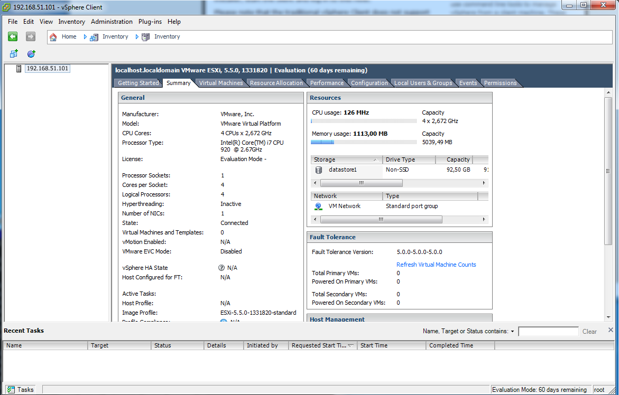Expand the breadcrumb arrow after Home
This screenshot has height=395, width=619.
tap(85, 36)
